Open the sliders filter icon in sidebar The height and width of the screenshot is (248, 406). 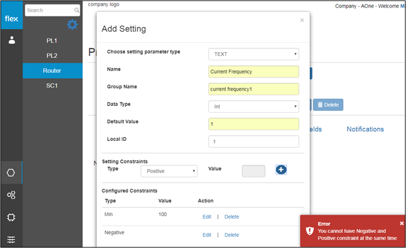pyautogui.click(x=11, y=240)
